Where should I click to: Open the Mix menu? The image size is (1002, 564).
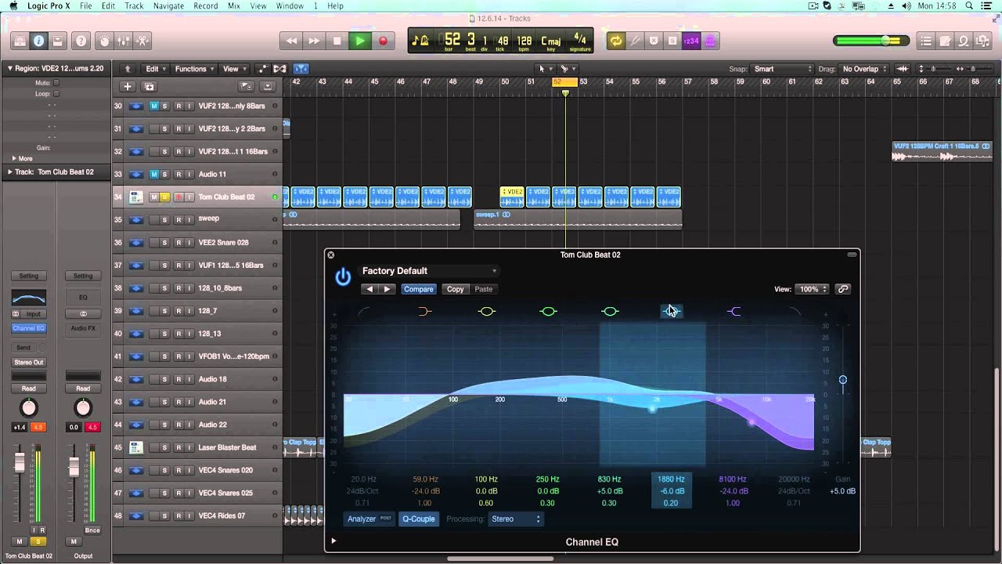tap(234, 5)
